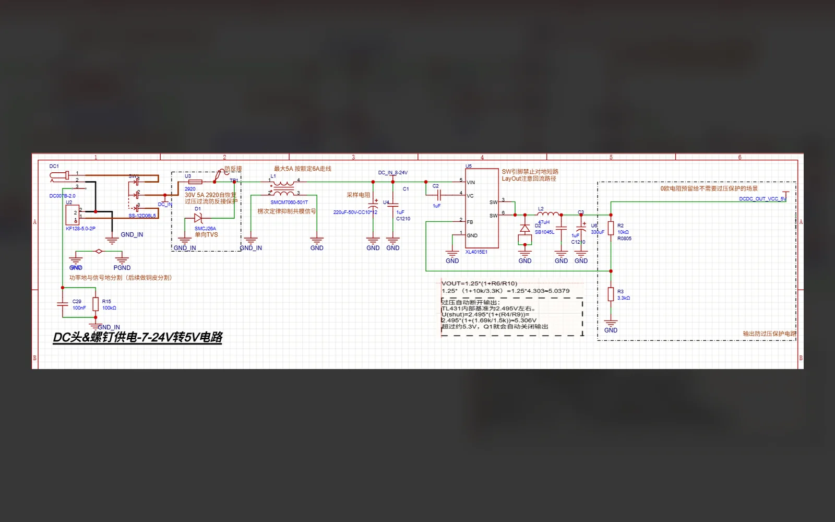Click the PGND ground symbol
The width and height of the screenshot is (835, 522).
coord(122,259)
